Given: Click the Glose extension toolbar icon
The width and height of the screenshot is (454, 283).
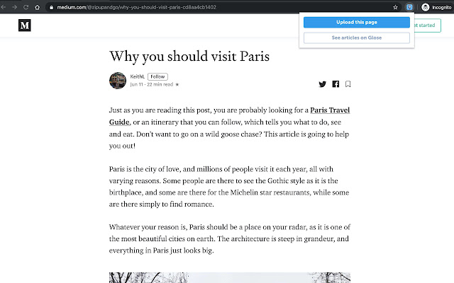Looking at the screenshot, I should click(x=409, y=7).
